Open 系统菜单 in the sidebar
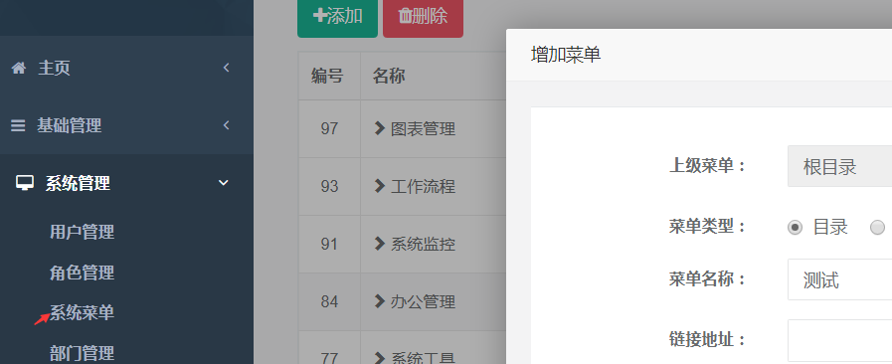Image resolution: width=892 pixels, height=364 pixels. (x=82, y=313)
